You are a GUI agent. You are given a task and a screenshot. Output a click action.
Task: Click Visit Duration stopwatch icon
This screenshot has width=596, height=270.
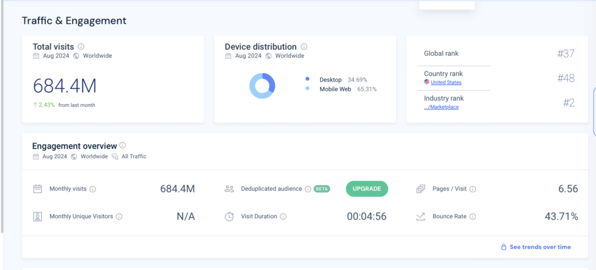pyautogui.click(x=229, y=217)
